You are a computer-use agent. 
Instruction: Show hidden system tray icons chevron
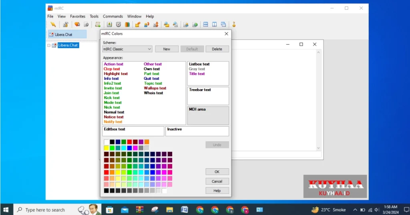355,210
